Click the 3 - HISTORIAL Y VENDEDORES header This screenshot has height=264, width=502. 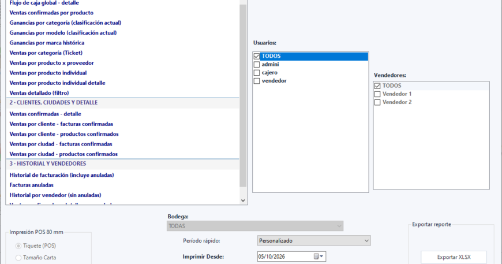pyautogui.click(x=123, y=164)
